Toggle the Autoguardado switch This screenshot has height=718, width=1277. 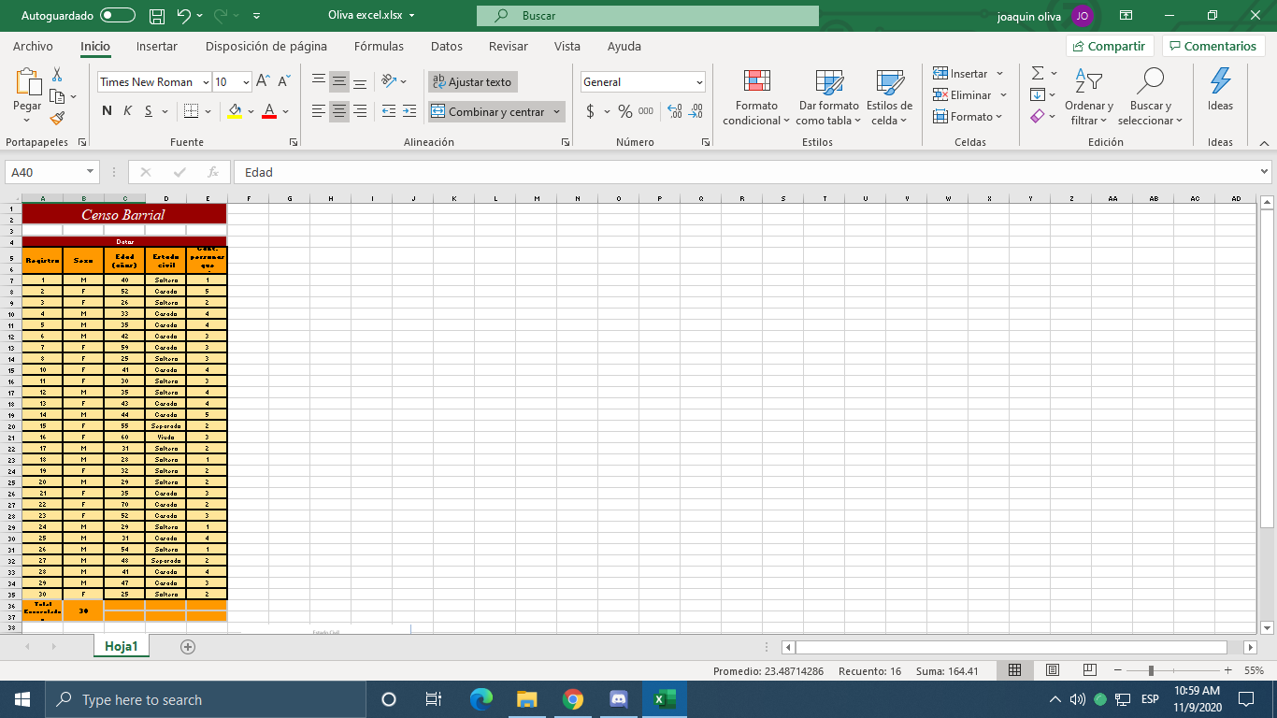[117, 16]
